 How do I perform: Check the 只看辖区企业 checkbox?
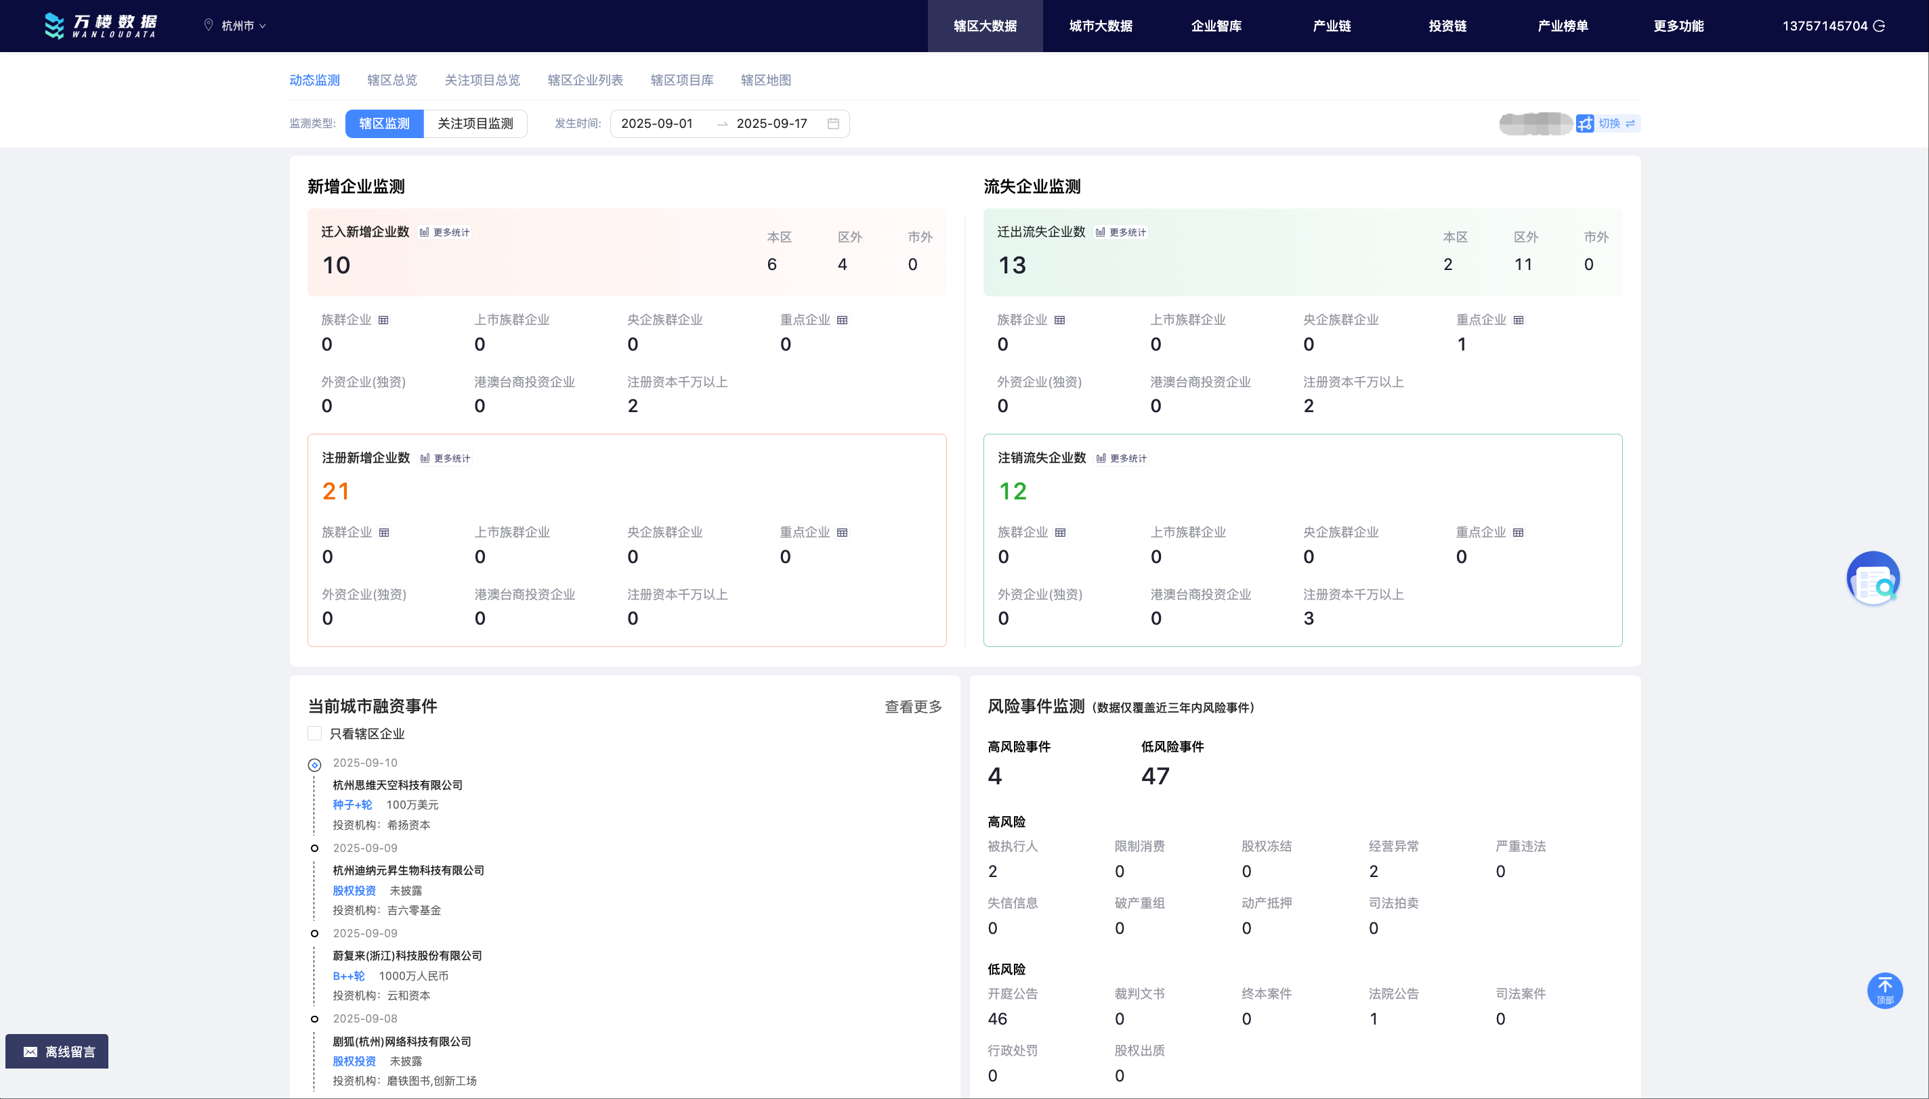315,734
